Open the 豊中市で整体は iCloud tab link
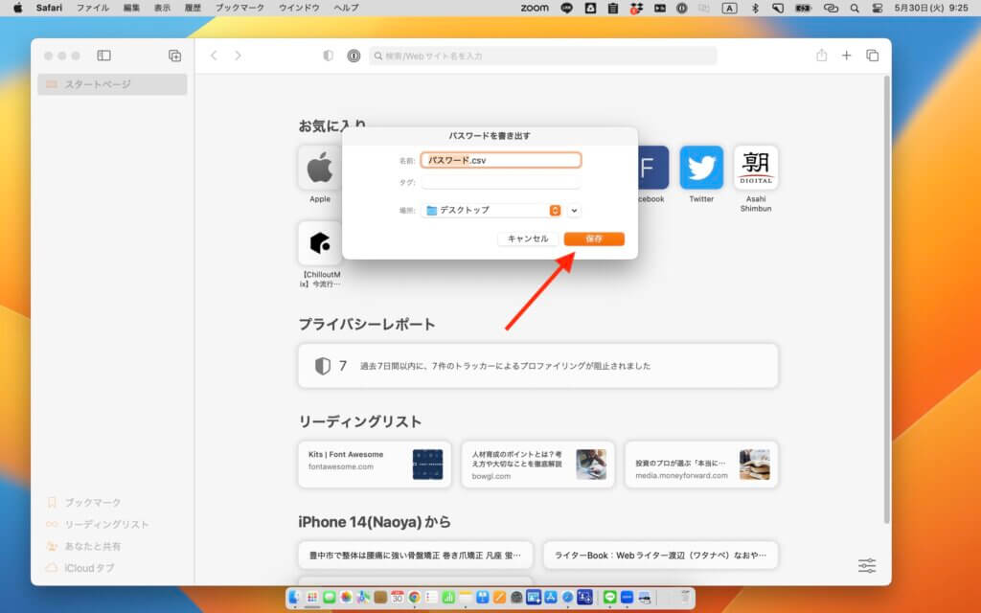Image resolution: width=981 pixels, height=613 pixels. tap(416, 555)
